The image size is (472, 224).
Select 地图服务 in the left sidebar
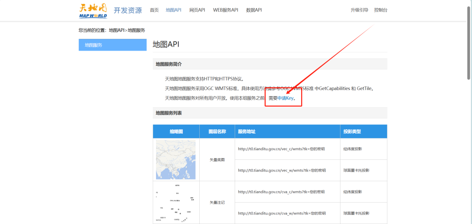coord(112,45)
